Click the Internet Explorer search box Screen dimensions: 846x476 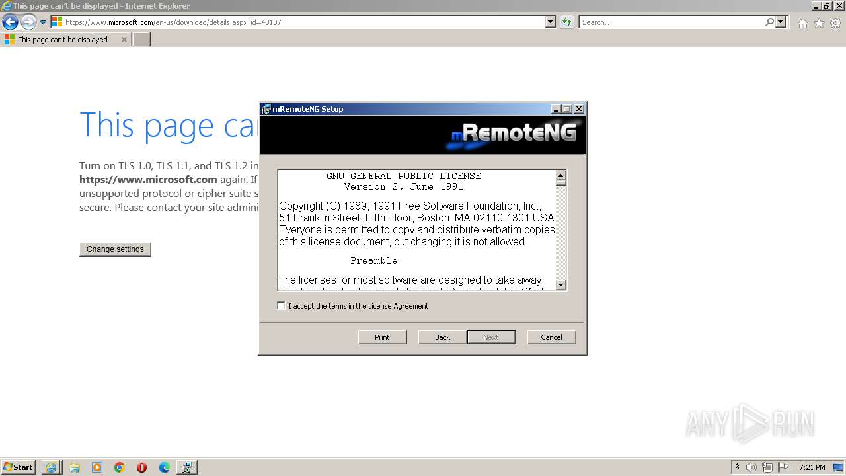coord(672,22)
